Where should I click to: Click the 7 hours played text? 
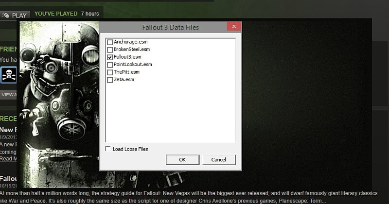[x=90, y=14]
